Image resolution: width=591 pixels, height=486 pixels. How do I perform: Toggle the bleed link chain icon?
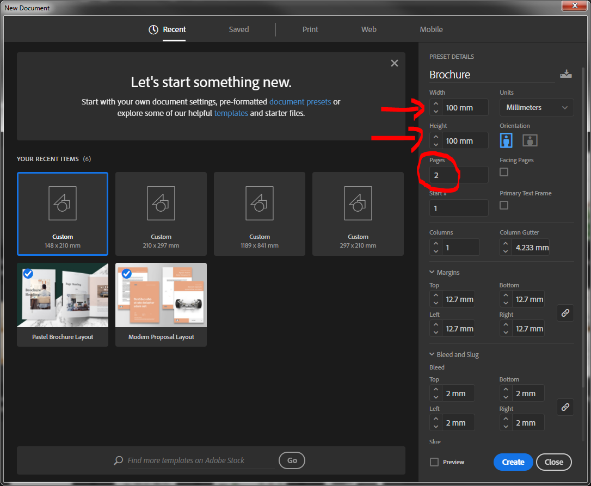(x=565, y=407)
